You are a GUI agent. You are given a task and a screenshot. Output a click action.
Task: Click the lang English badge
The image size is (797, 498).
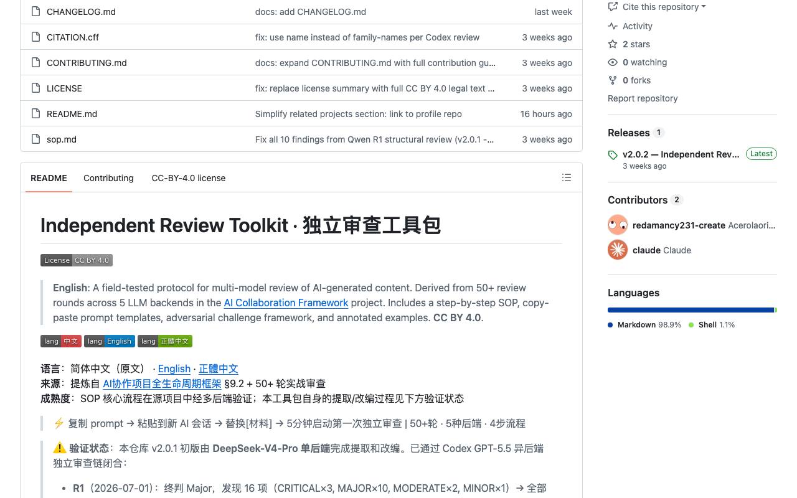tap(110, 341)
